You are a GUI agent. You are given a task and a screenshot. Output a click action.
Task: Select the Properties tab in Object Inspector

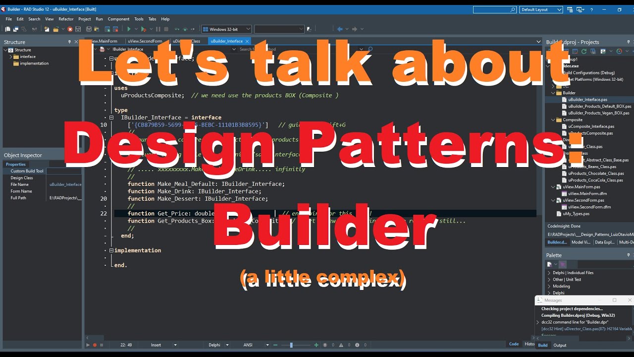pos(16,164)
